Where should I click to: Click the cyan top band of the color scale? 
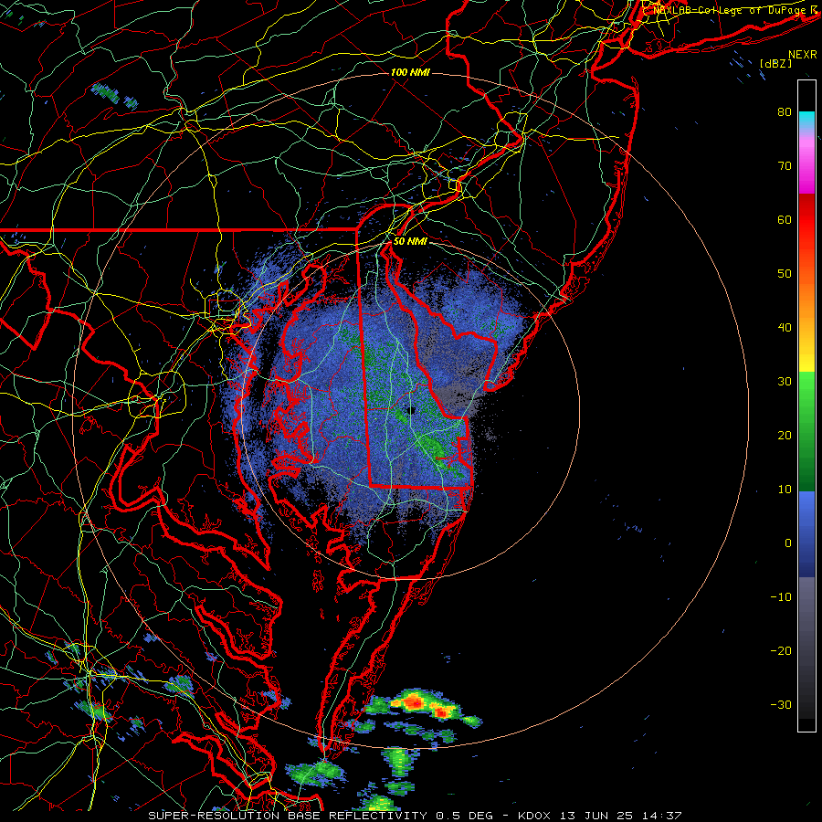pyautogui.click(x=806, y=120)
